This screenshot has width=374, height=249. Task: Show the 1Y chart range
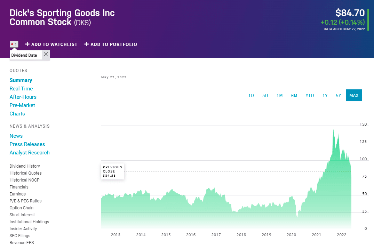coord(325,95)
